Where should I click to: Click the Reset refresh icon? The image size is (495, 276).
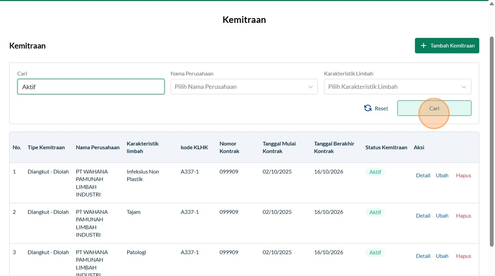(x=368, y=108)
